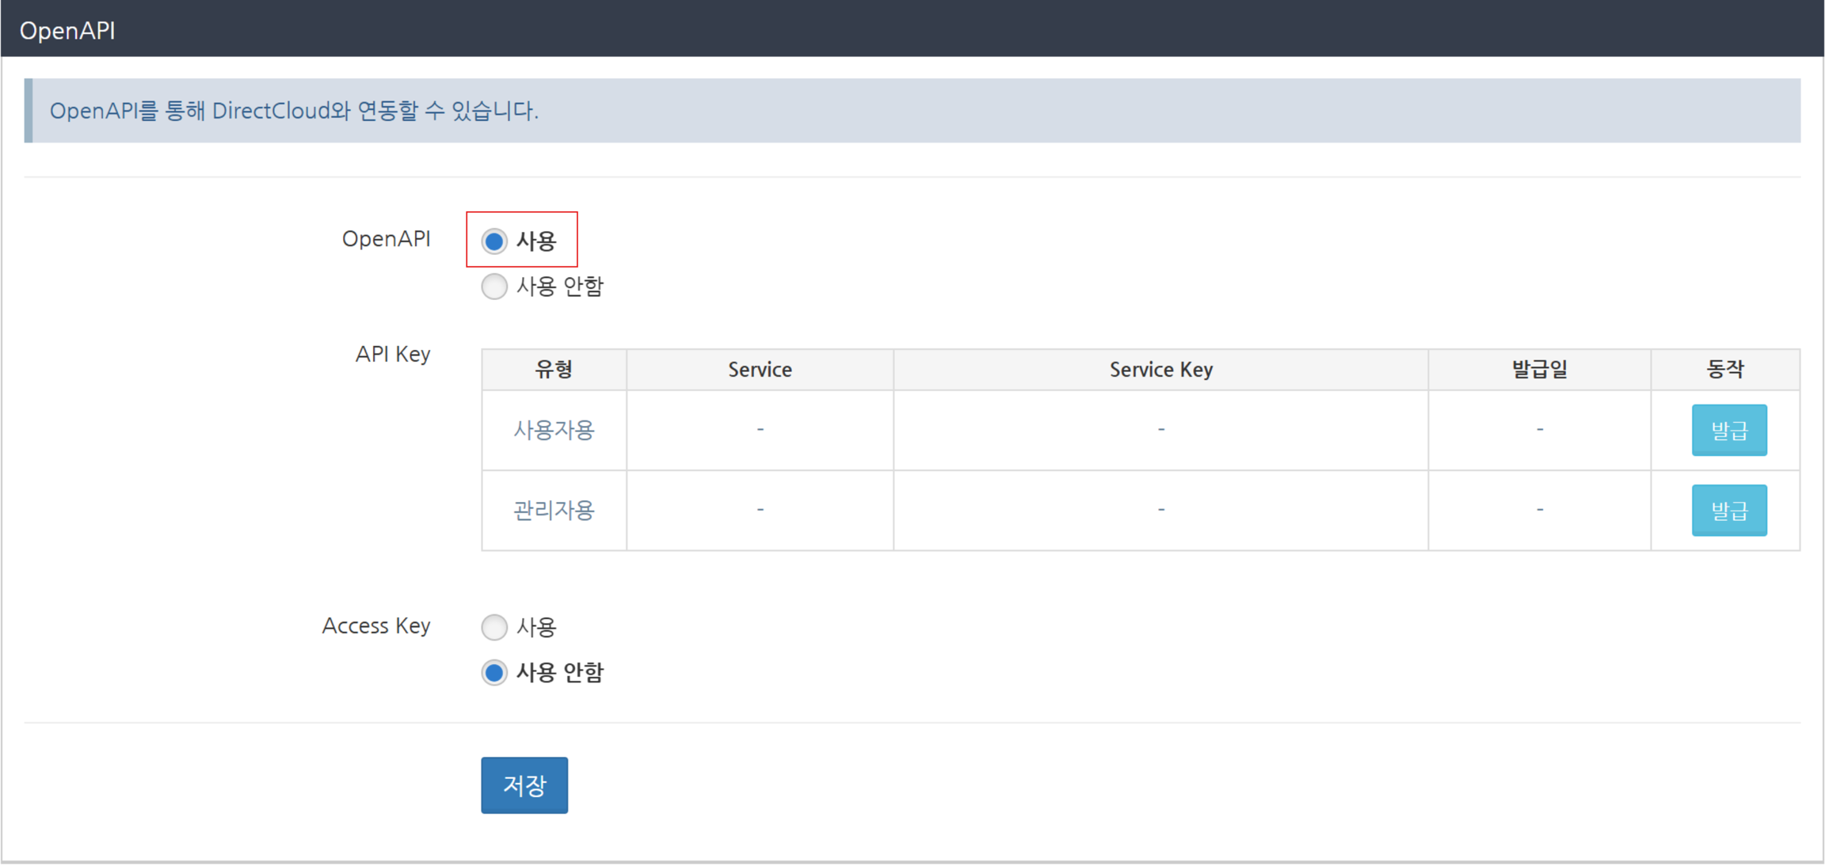Click the 사용자용 type cell

(554, 430)
